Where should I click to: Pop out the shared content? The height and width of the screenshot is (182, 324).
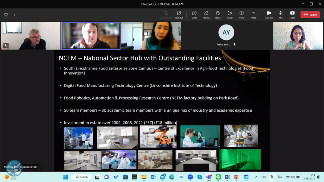[x=179, y=15]
